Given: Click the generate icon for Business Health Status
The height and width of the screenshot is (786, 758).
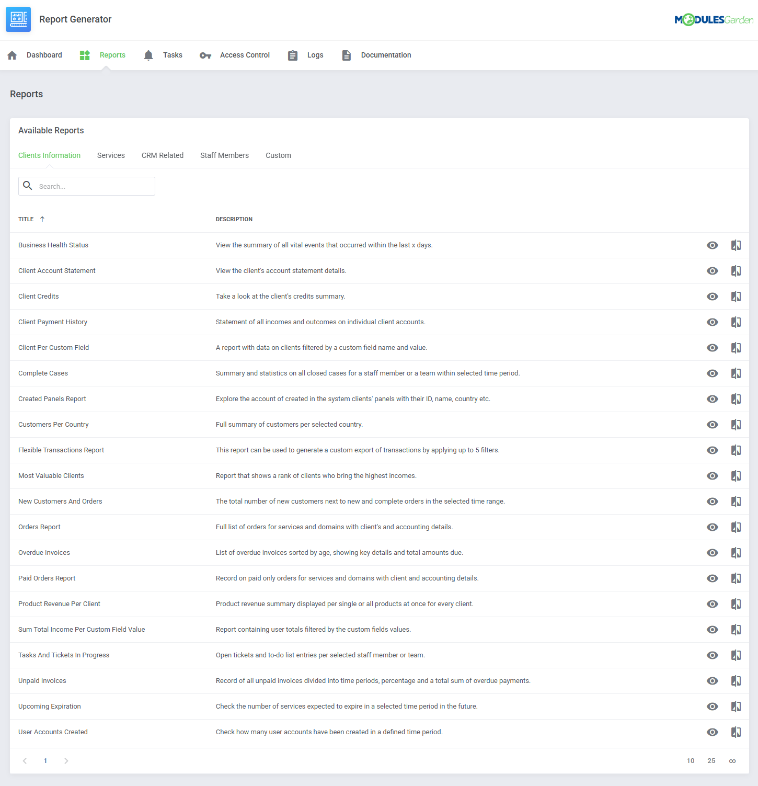Looking at the screenshot, I should pyautogui.click(x=736, y=245).
